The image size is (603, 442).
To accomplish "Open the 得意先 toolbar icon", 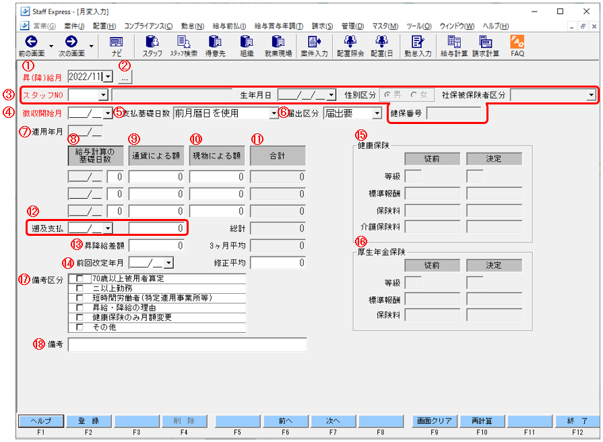I will pos(215,42).
